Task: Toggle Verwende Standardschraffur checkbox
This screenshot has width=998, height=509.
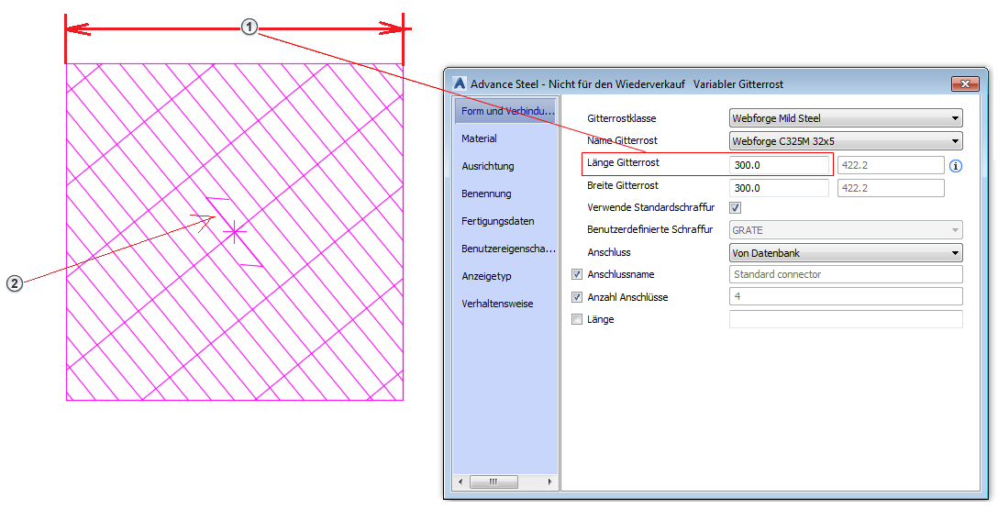Action: (x=735, y=207)
